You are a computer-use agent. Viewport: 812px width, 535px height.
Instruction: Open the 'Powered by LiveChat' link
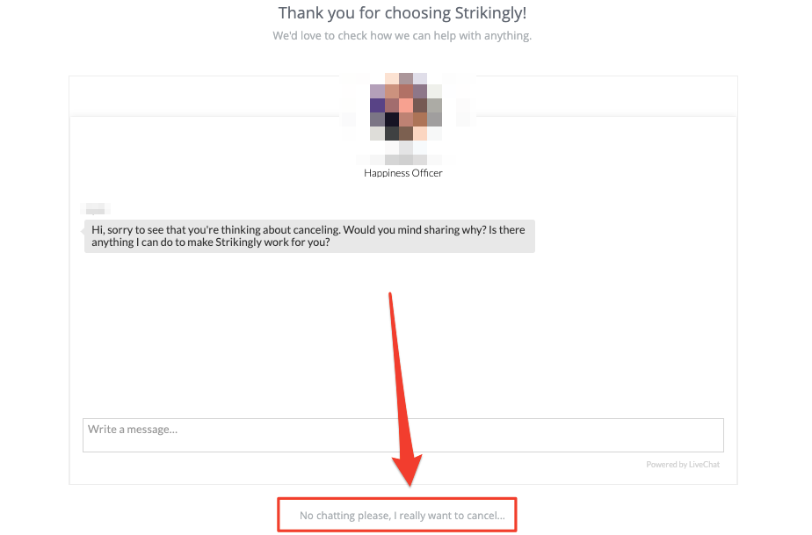tap(683, 465)
